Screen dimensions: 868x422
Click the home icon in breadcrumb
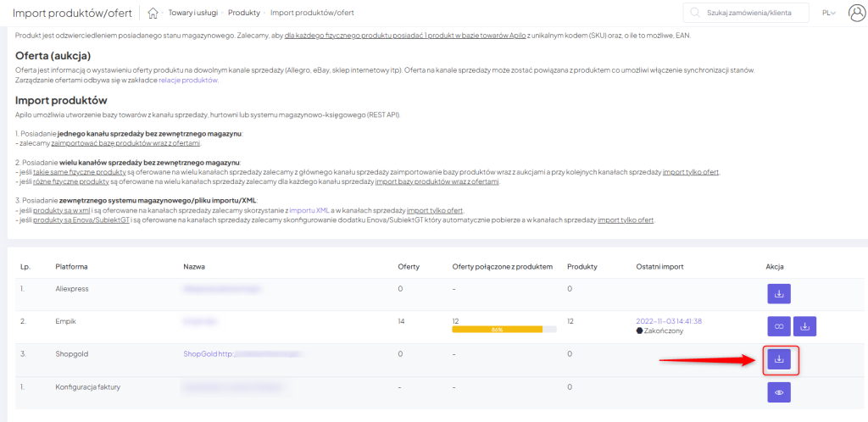[153, 13]
